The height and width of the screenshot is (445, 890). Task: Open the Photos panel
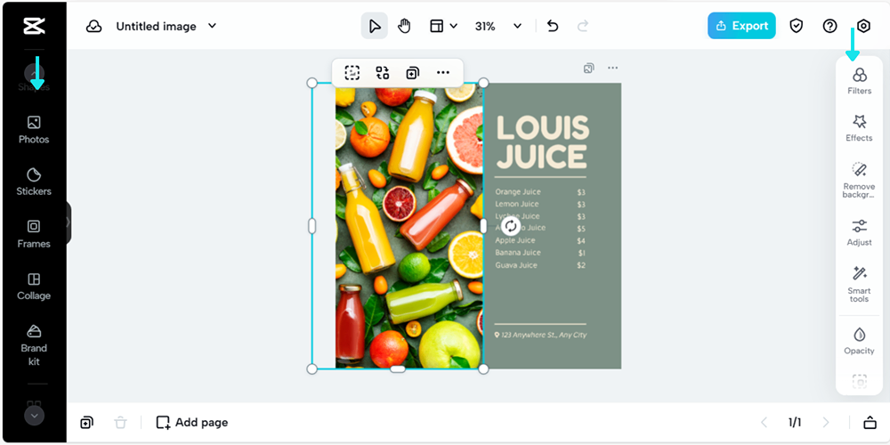(x=34, y=130)
